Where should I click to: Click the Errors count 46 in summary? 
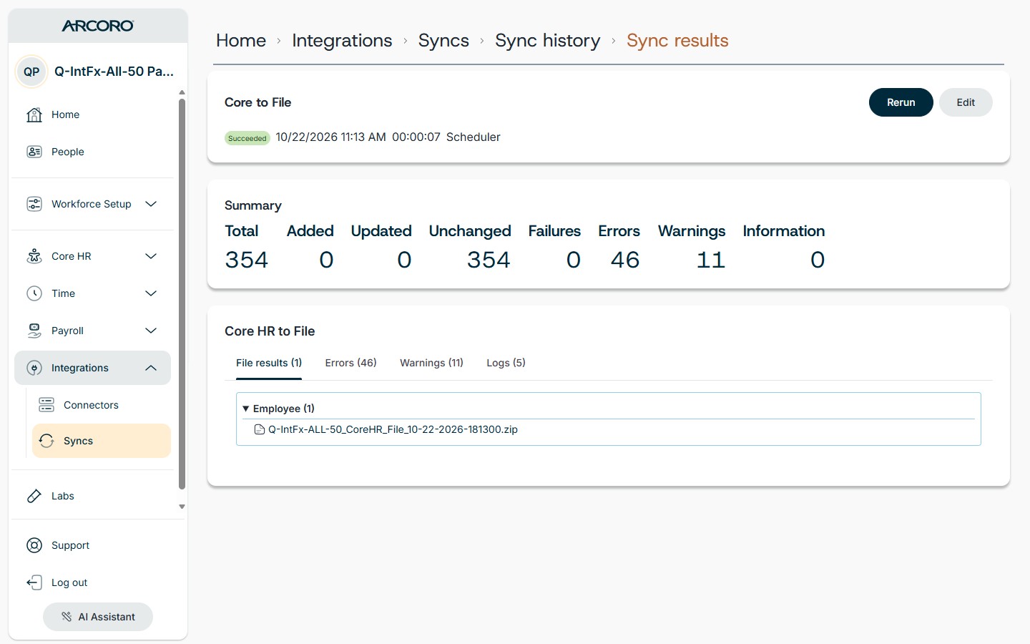coord(625,260)
